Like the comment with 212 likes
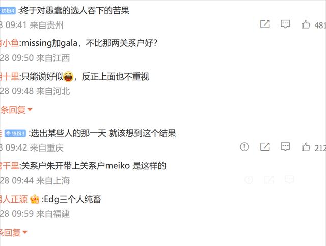 click(x=306, y=147)
